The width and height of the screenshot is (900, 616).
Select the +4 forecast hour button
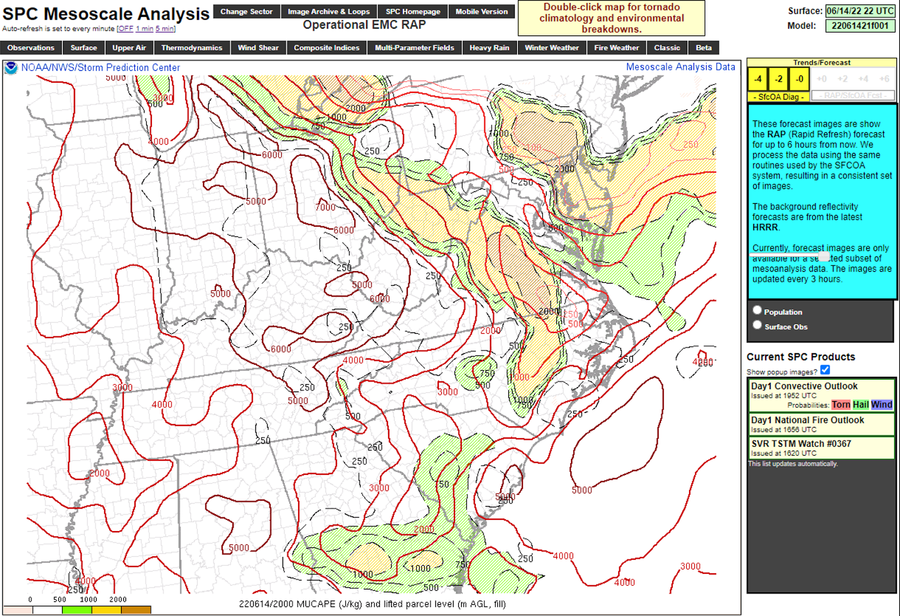[x=863, y=79]
